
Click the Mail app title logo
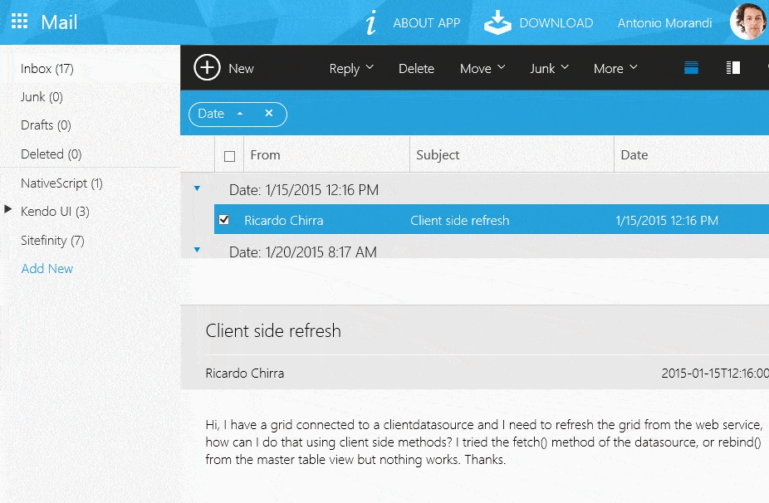61,21
